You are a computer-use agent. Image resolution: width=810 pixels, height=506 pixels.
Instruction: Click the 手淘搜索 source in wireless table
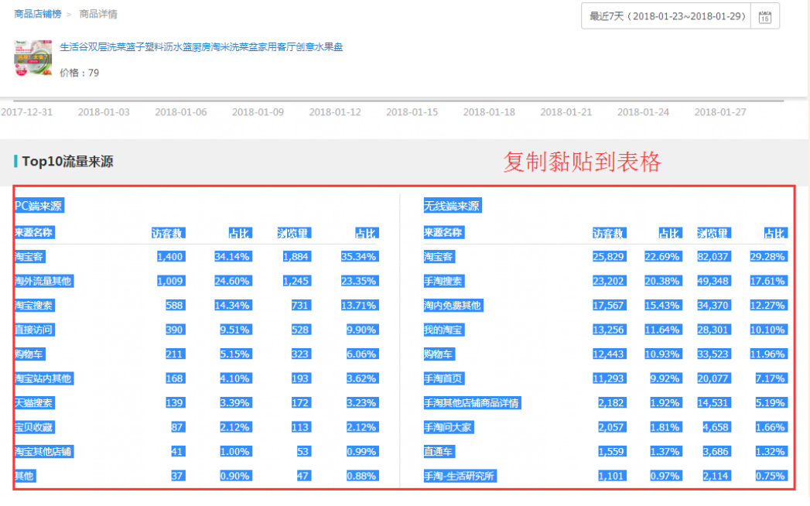pyautogui.click(x=445, y=281)
